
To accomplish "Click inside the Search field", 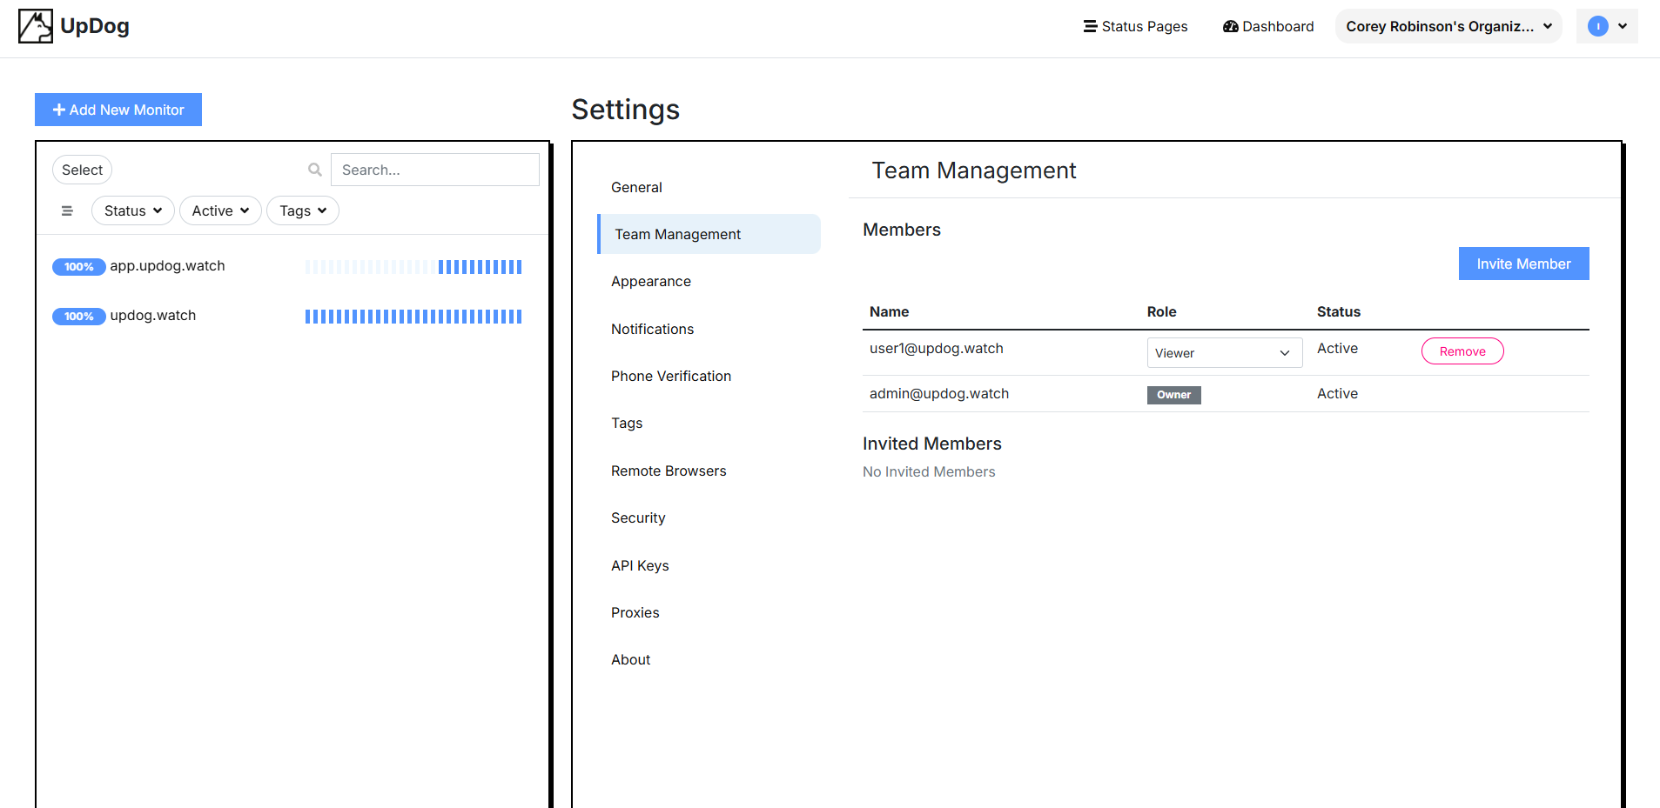I will [x=434, y=170].
